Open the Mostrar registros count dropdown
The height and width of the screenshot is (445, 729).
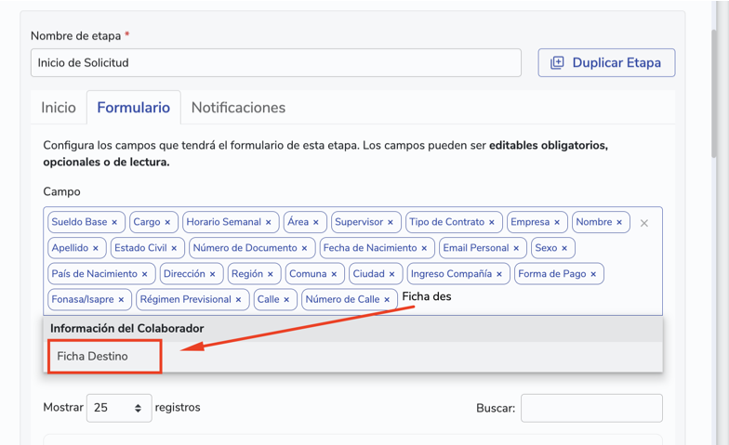coord(119,408)
